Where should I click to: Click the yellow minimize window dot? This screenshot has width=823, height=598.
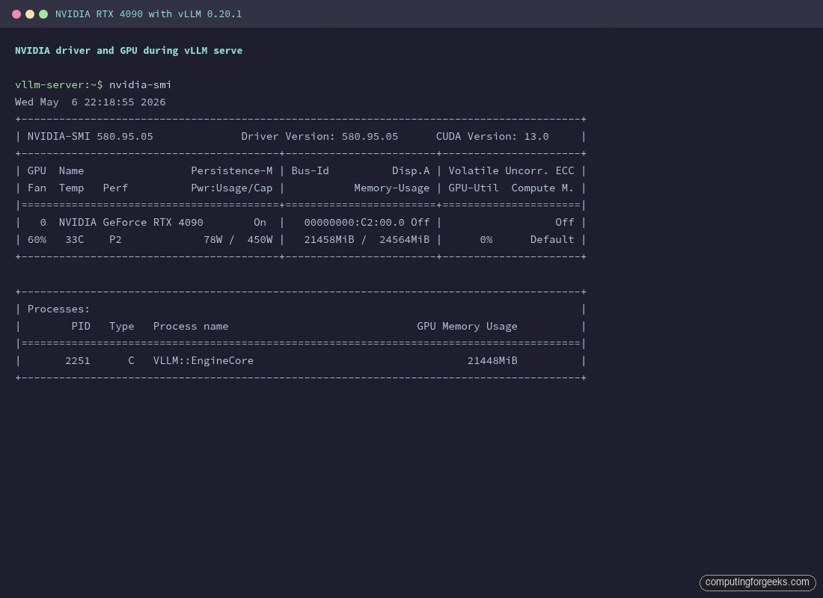30,14
